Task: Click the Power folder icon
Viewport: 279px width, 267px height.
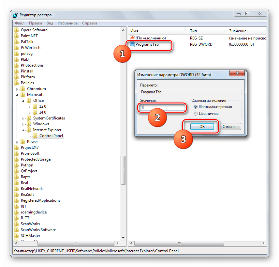Action: 22,142
